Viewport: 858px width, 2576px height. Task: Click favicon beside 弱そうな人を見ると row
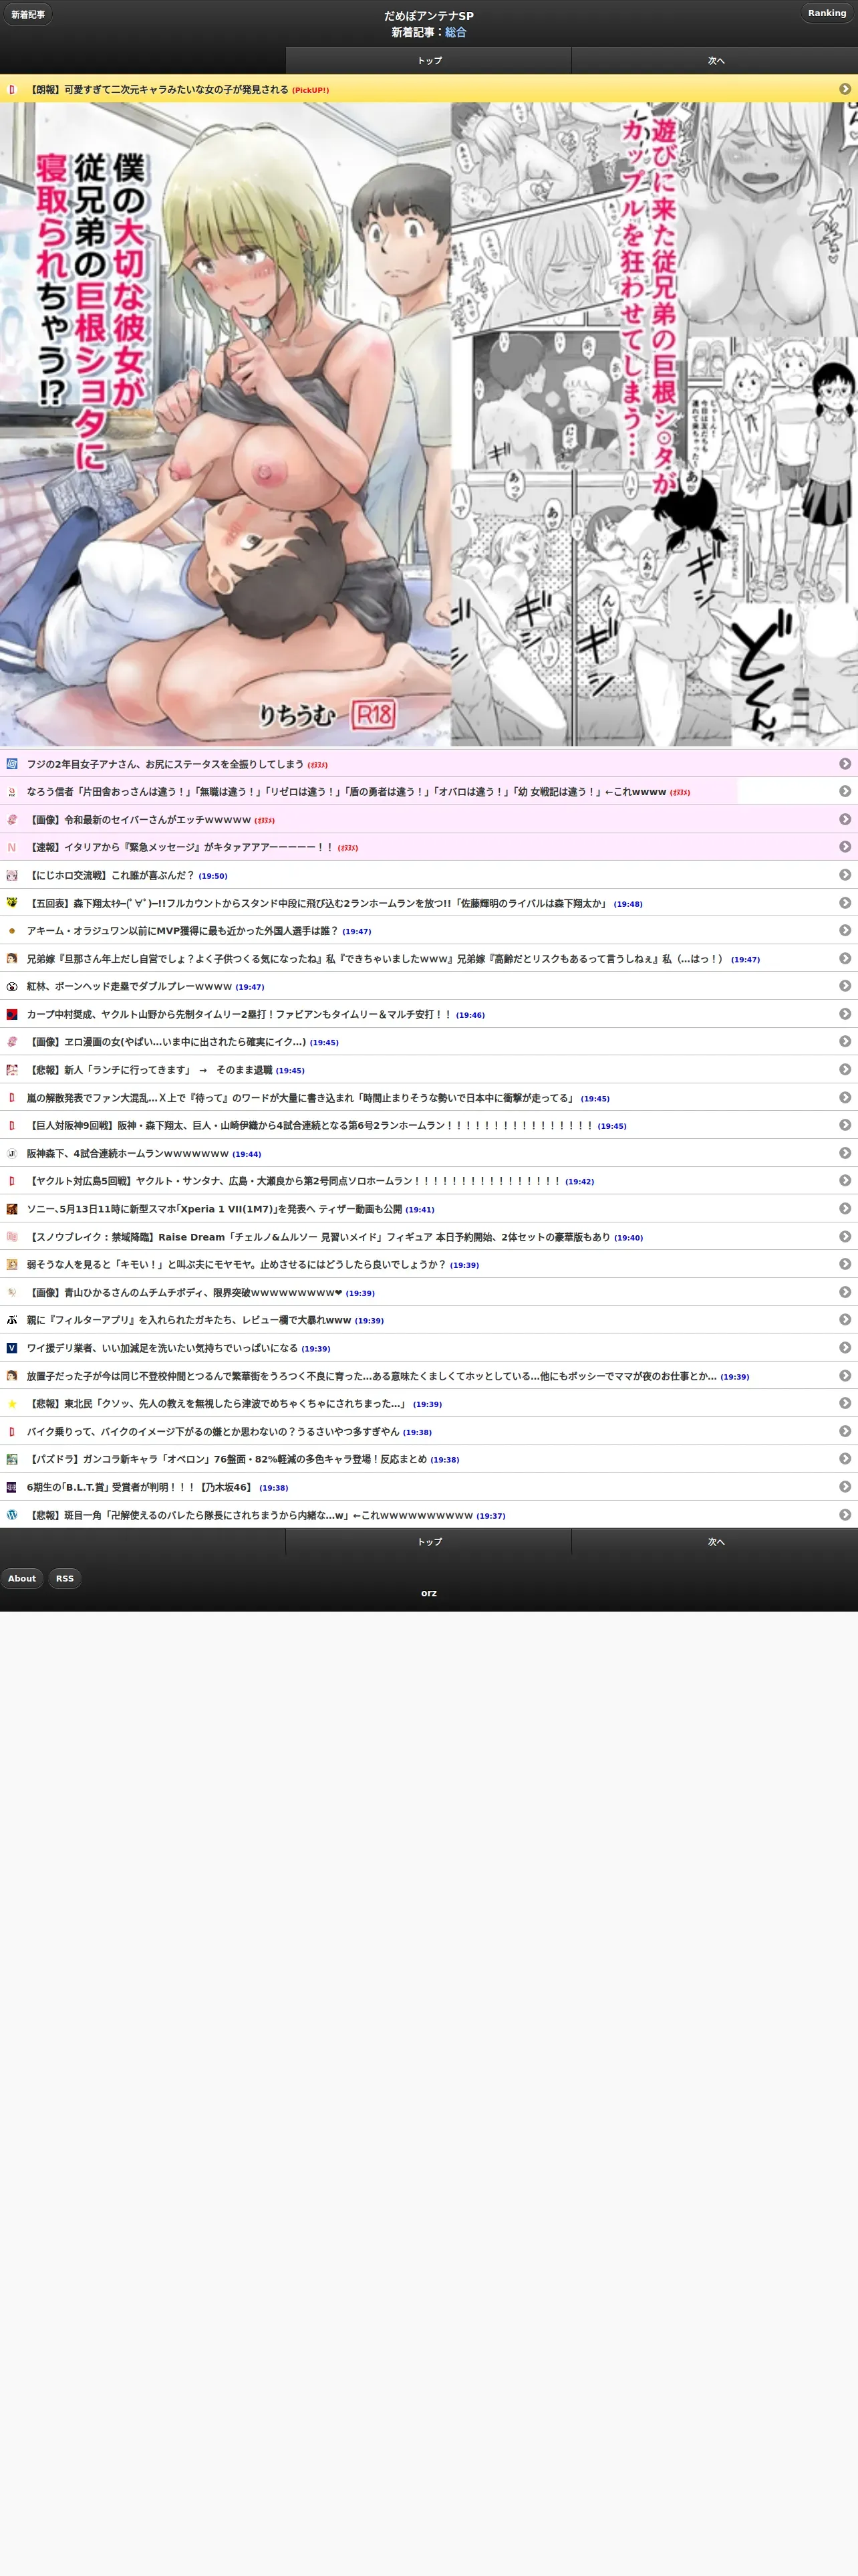pyautogui.click(x=12, y=1264)
